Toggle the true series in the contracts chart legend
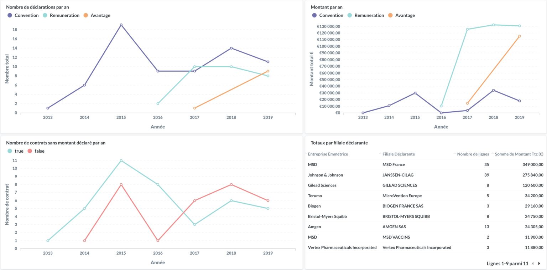The image size is (547, 270). click(15, 151)
